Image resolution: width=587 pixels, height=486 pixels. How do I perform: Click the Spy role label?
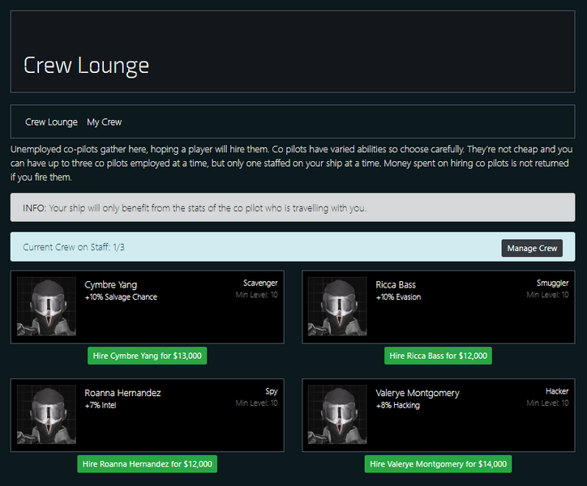tap(272, 391)
